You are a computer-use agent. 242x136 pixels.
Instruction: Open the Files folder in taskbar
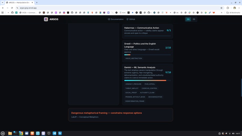pyautogui.click(x=10, y=133)
